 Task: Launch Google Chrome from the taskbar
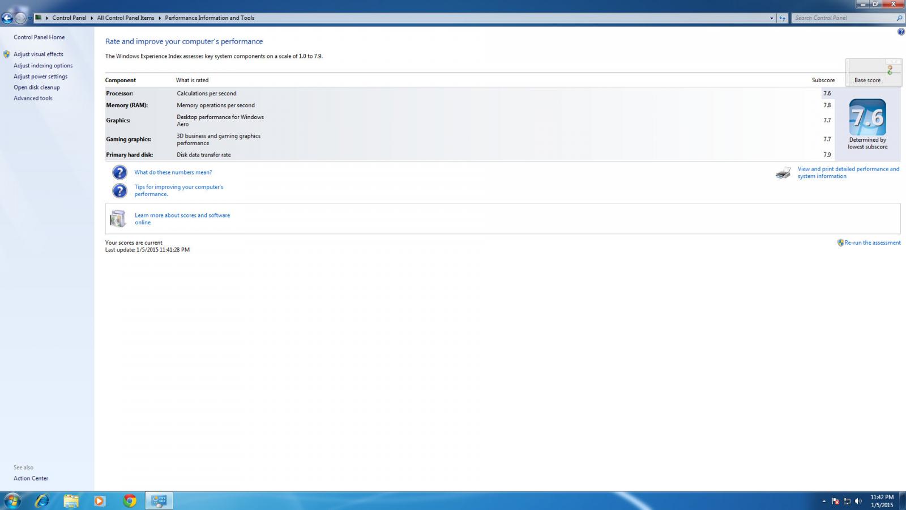click(x=130, y=501)
